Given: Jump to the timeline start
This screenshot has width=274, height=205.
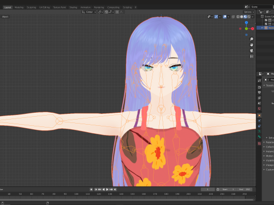Looking at the screenshot, I should 96,190.
